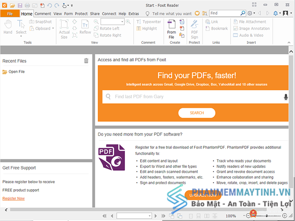Image resolution: width=295 pixels, height=221 pixels.
Task: Open the user account profile dropdown
Action: 287,13
